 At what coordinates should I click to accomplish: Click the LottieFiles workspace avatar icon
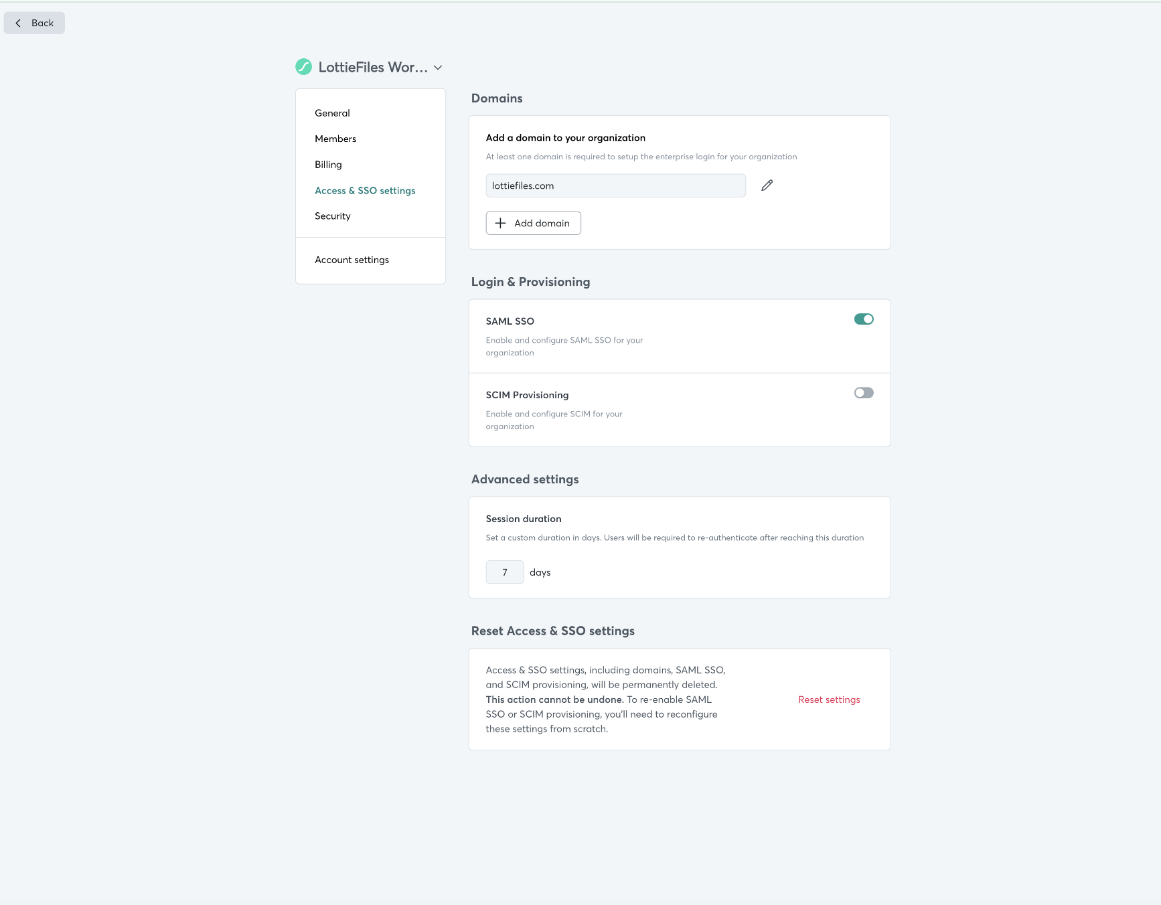pos(305,67)
